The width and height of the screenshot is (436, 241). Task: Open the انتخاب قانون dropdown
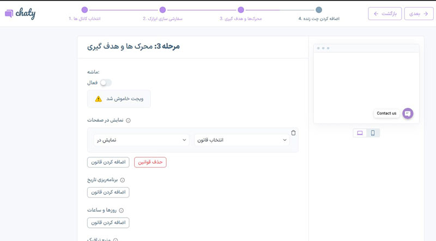[241, 140]
